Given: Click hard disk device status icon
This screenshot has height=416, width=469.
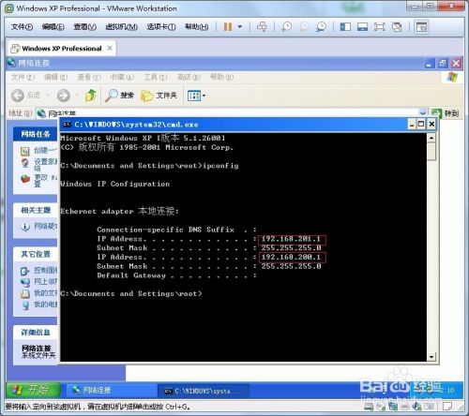Looking at the screenshot, I should [369, 406].
